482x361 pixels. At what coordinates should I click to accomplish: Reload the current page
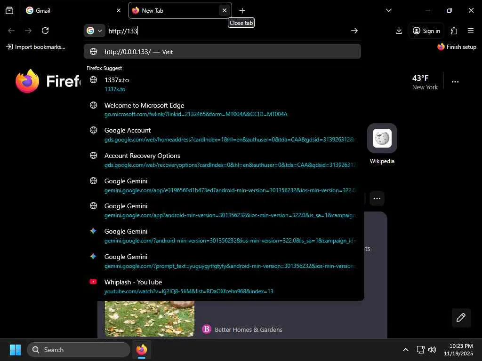(x=45, y=31)
